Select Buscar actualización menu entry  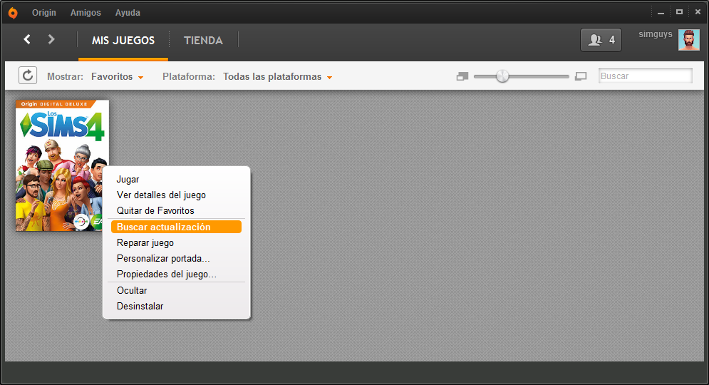(x=176, y=227)
